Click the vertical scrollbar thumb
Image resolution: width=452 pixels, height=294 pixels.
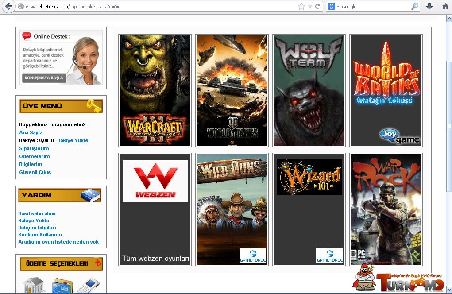(449, 126)
